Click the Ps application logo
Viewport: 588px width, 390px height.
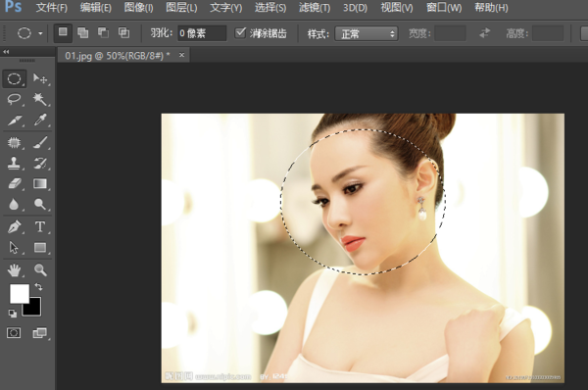13,7
